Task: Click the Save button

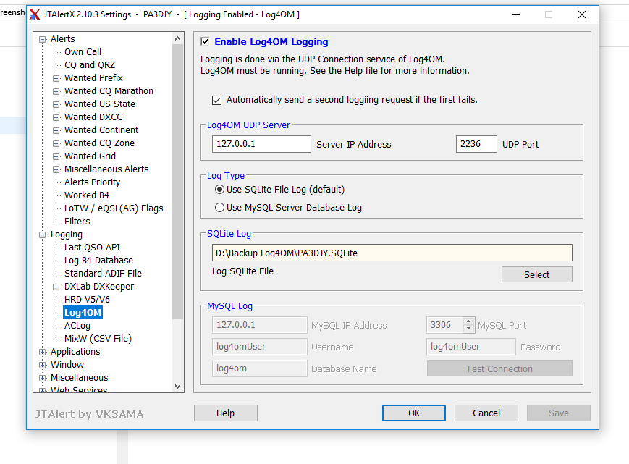Action: click(x=558, y=413)
